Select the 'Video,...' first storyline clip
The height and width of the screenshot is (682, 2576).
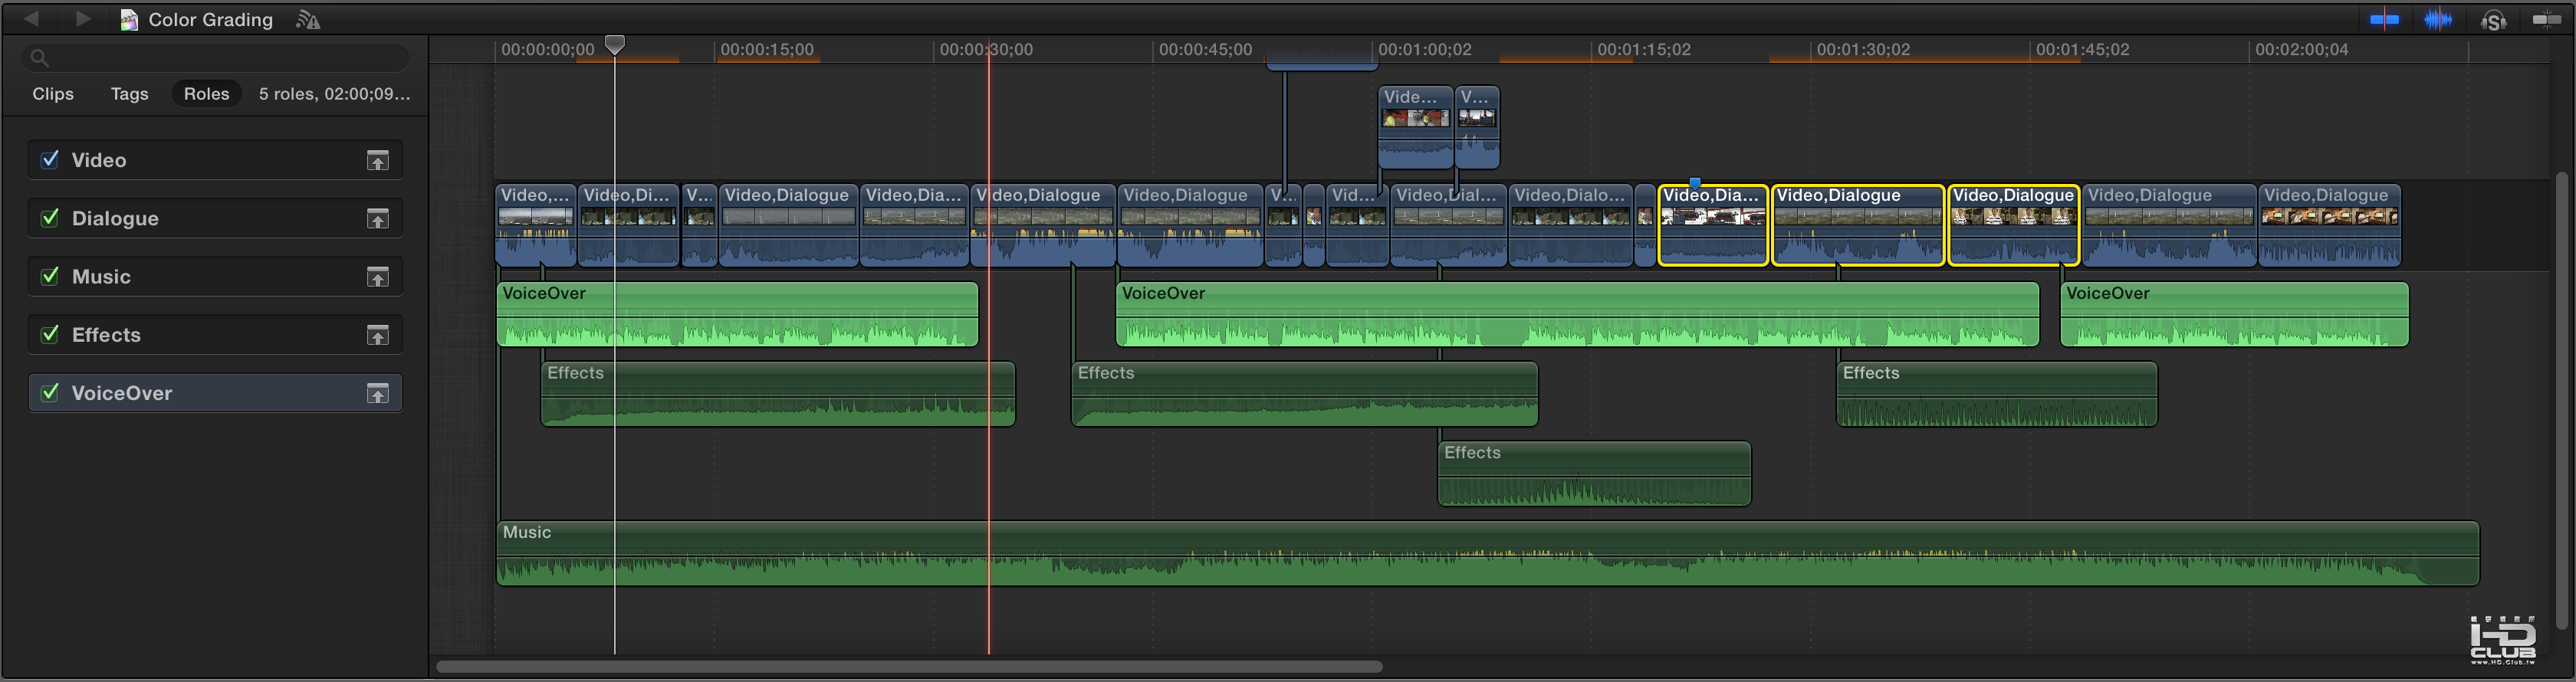pos(536,225)
